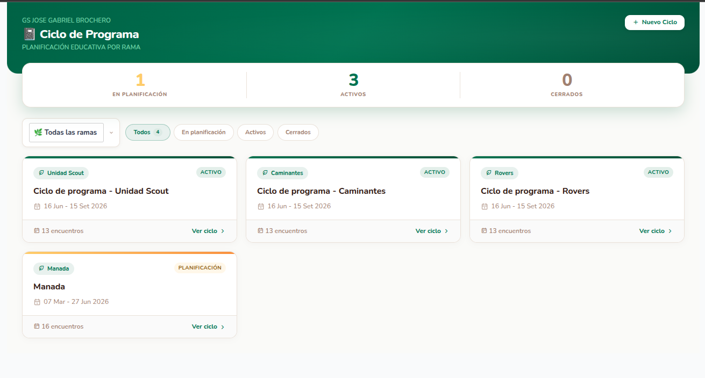
Task: Click 13 encuentros on the Rovers card
Action: [x=510, y=231]
